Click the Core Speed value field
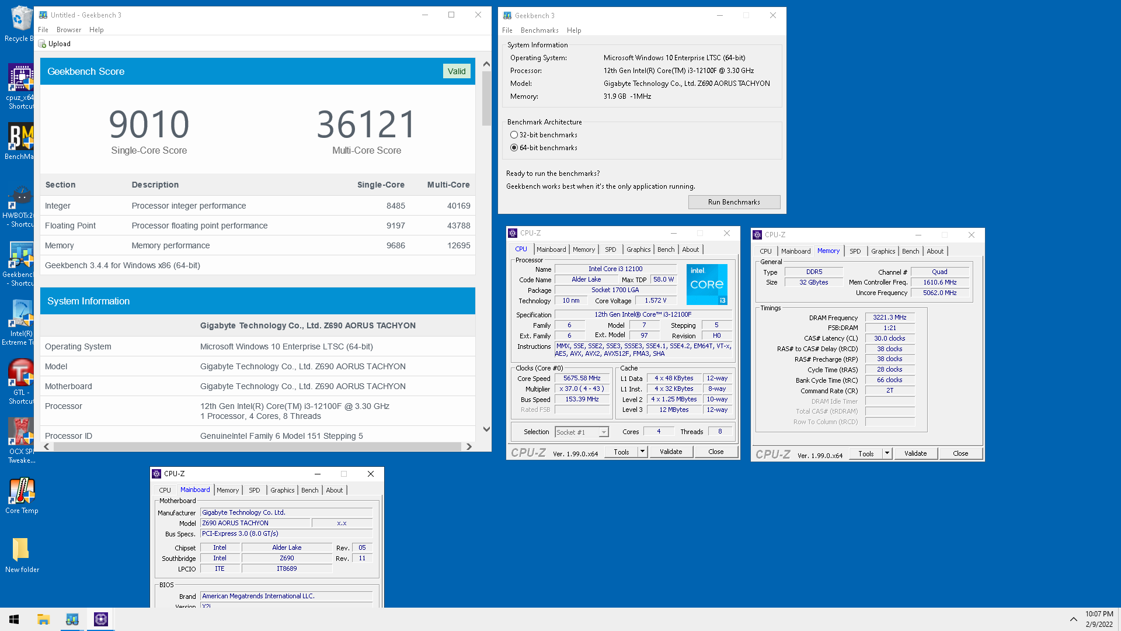This screenshot has width=1121, height=631. (582, 379)
